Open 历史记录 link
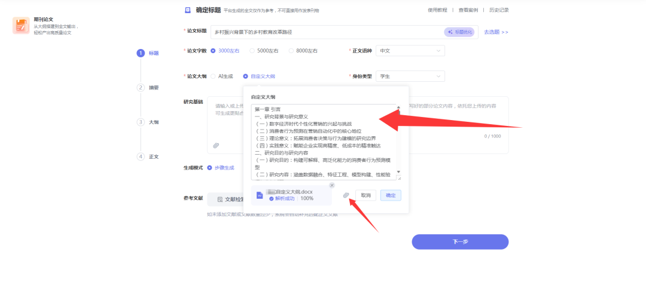Viewport: 646px width, 295px height. pyautogui.click(x=499, y=10)
